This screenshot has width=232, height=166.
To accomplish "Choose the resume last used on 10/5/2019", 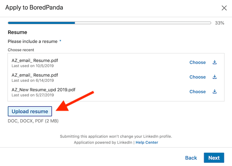I will pos(198,62).
